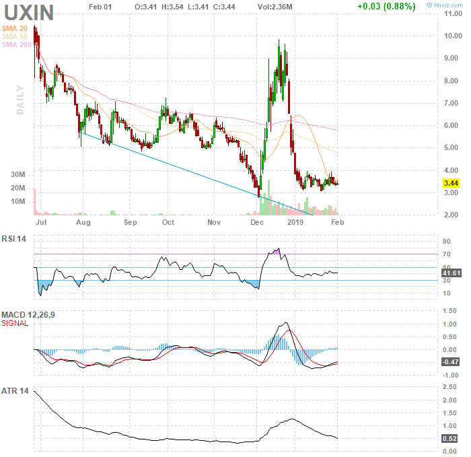The height and width of the screenshot is (457, 471).
Task: Click the 0.52 ATR value tag
Action: point(450,438)
